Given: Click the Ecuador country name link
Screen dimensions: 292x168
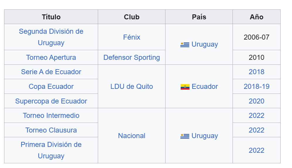Looking at the screenshot, I should [x=205, y=86].
